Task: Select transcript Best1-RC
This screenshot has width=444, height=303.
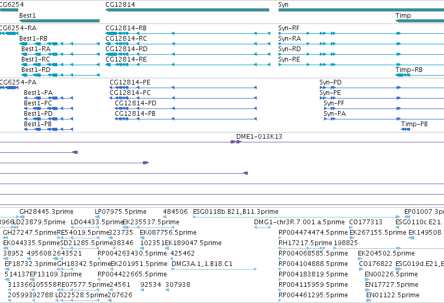Action: click(61, 65)
